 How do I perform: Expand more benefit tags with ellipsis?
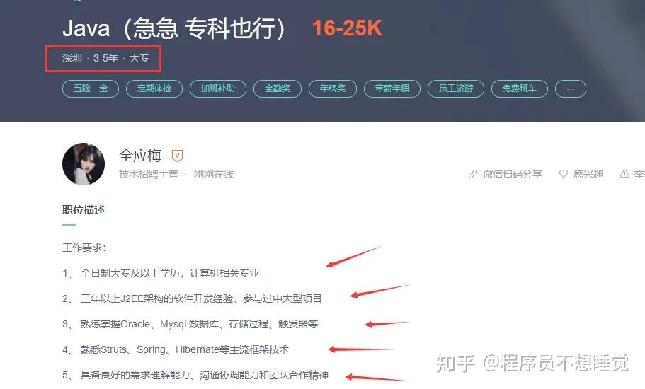(571, 88)
